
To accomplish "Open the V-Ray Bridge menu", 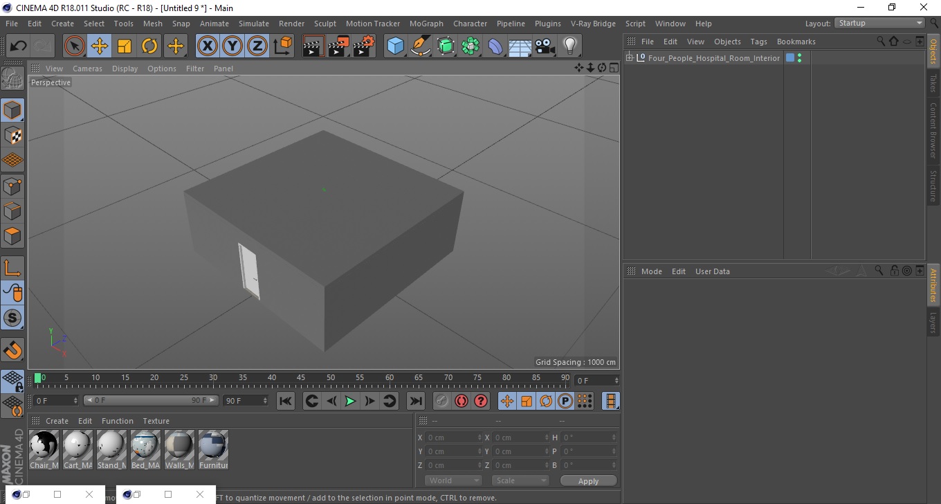I will [x=593, y=24].
